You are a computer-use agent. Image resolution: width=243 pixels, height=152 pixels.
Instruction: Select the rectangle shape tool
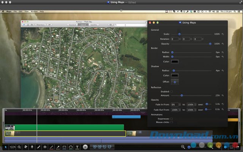click(x=64, y=147)
